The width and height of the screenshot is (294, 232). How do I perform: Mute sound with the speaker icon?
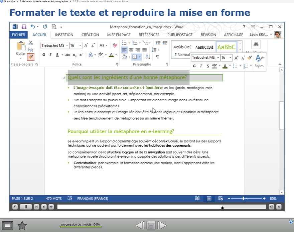(271, 207)
